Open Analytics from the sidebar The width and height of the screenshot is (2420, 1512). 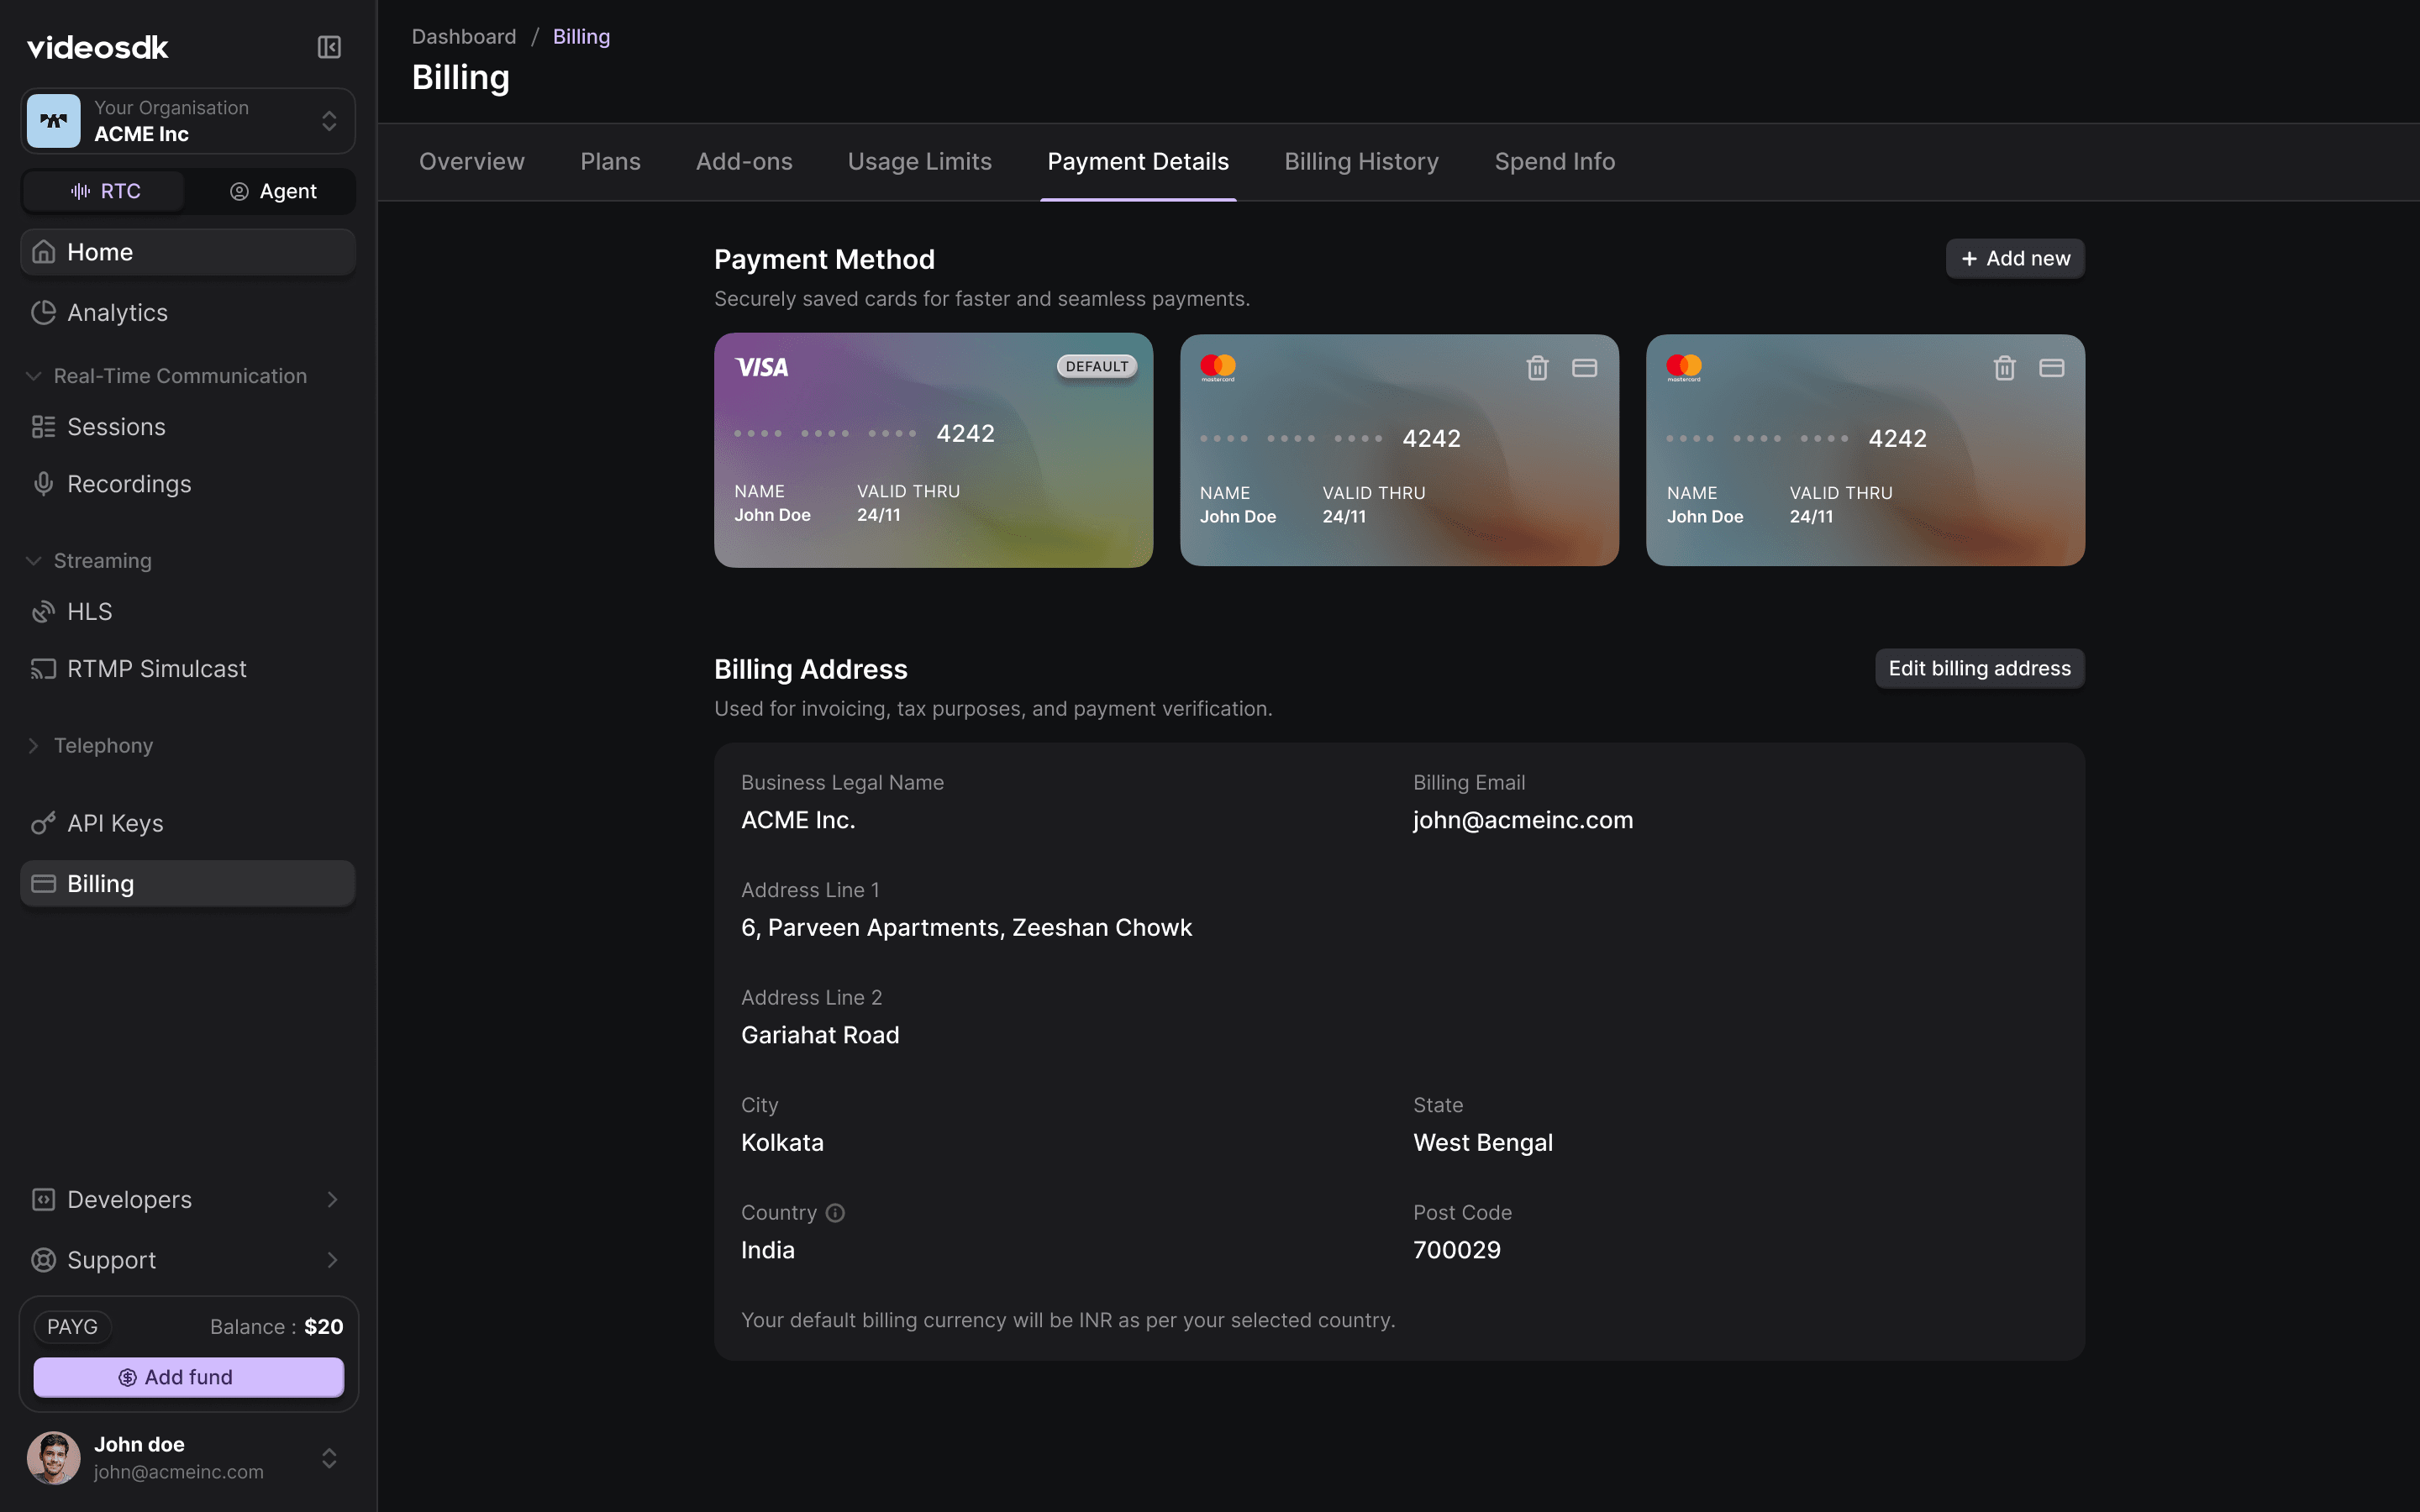coord(117,312)
